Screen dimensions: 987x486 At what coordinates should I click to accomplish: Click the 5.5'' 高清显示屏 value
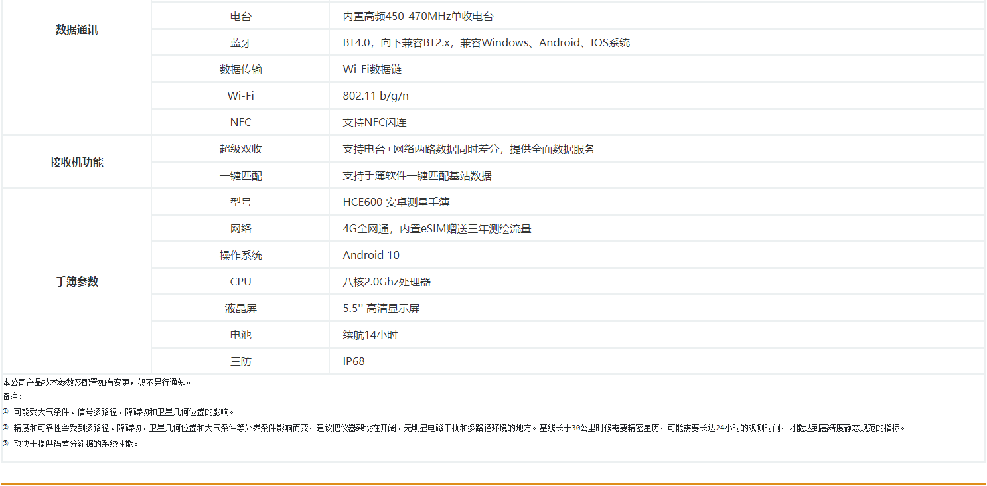(381, 309)
